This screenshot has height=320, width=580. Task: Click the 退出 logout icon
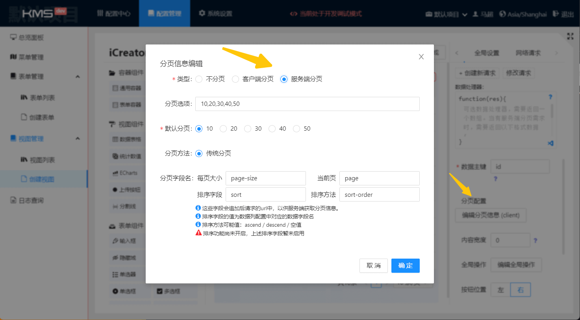[556, 14]
